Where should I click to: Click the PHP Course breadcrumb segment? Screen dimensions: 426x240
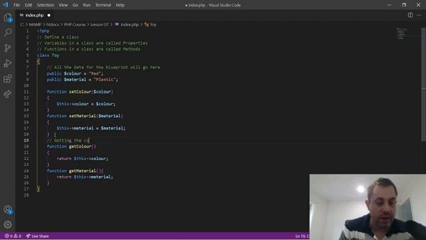coord(75,25)
